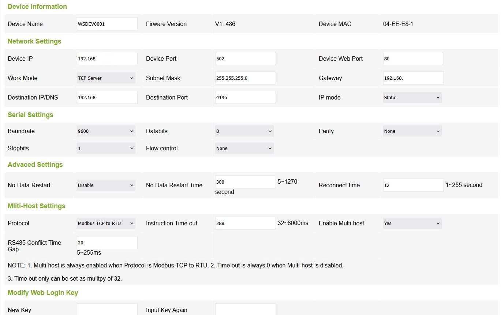Expand the No-Data-Restart dropdown
Screen dimensions: 501x315
pos(106,185)
